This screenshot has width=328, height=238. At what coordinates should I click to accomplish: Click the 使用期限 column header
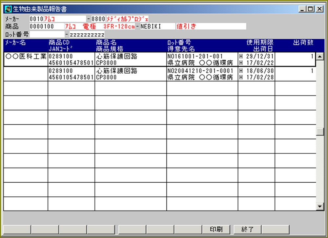coord(260,43)
